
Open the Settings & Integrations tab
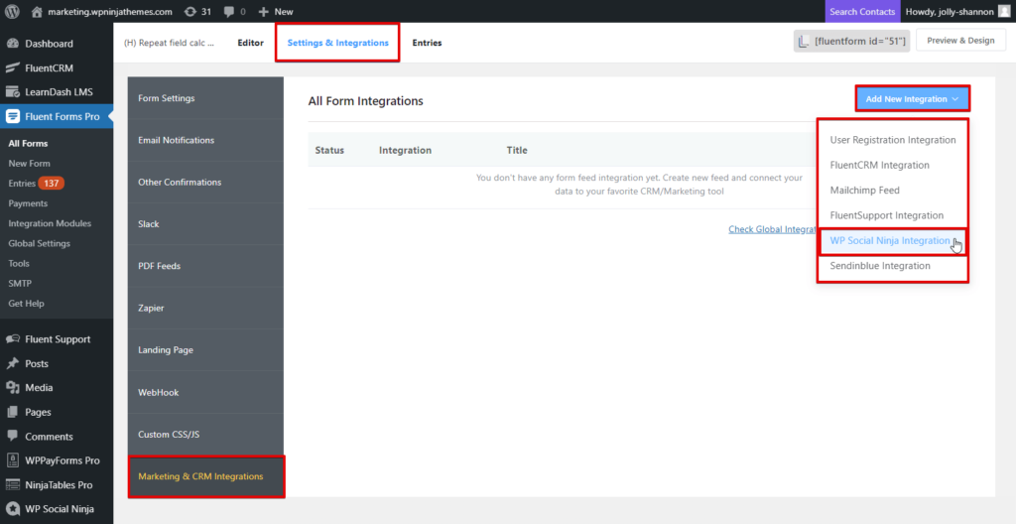337,43
